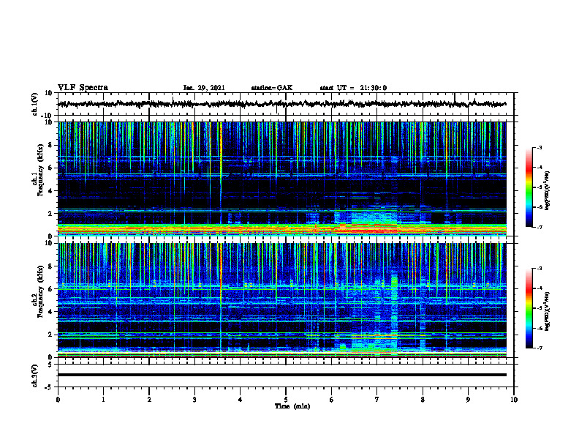Click the "8" kHz tick on ch.1 spectrogram

click(x=51, y=145)
